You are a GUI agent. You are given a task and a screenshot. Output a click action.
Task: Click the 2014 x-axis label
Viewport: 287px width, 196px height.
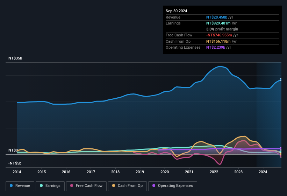click(17, 172)
